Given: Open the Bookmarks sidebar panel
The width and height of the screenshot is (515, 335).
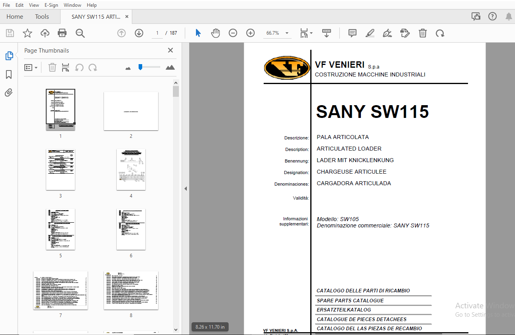Looking at the screenshot, I should [x=9, y=74].
